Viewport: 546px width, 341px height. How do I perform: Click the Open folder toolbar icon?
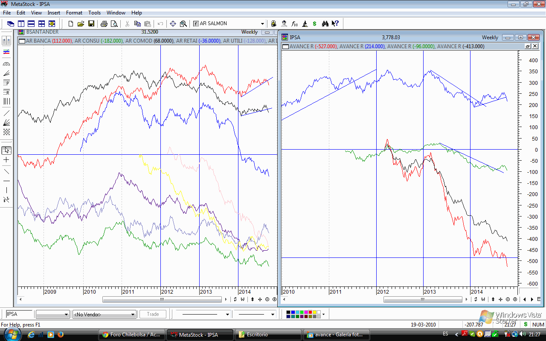pos(81,24)
